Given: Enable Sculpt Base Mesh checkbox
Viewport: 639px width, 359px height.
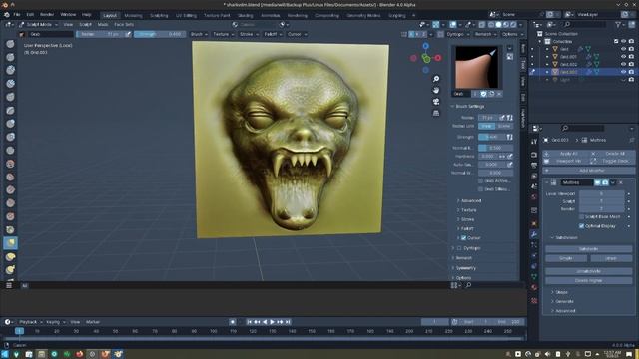Looking at the screenshot, I should (x=581, y=217).
